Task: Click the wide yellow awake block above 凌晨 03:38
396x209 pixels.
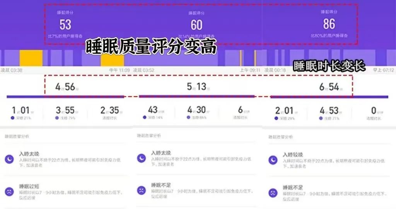Action: coord(31,58)
